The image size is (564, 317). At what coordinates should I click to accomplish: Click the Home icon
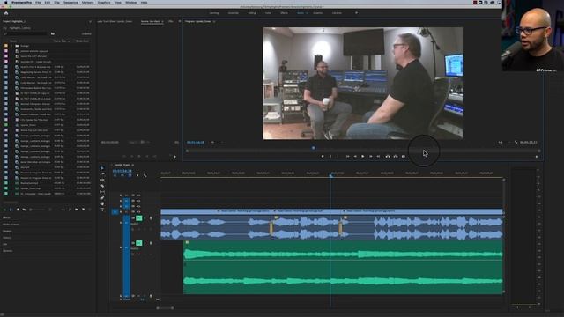6,13
